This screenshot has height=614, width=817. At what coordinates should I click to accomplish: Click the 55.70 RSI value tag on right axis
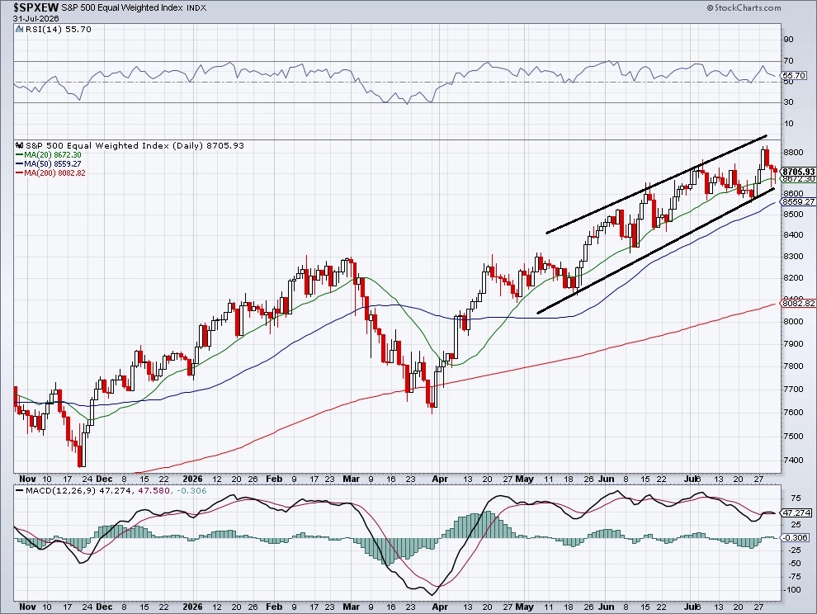(x=795, y=76)
